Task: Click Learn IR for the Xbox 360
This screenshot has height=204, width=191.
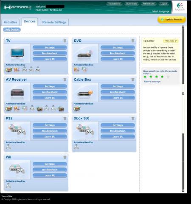Action: tap(118, 137)
